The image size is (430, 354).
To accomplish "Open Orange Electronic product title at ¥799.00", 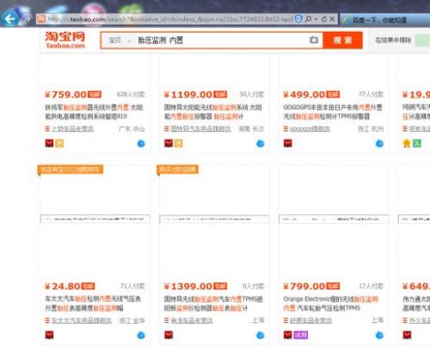I will (331, 304).
